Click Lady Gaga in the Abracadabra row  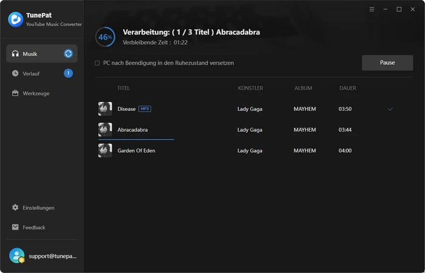pyautogui.click(x=250, y=130)
